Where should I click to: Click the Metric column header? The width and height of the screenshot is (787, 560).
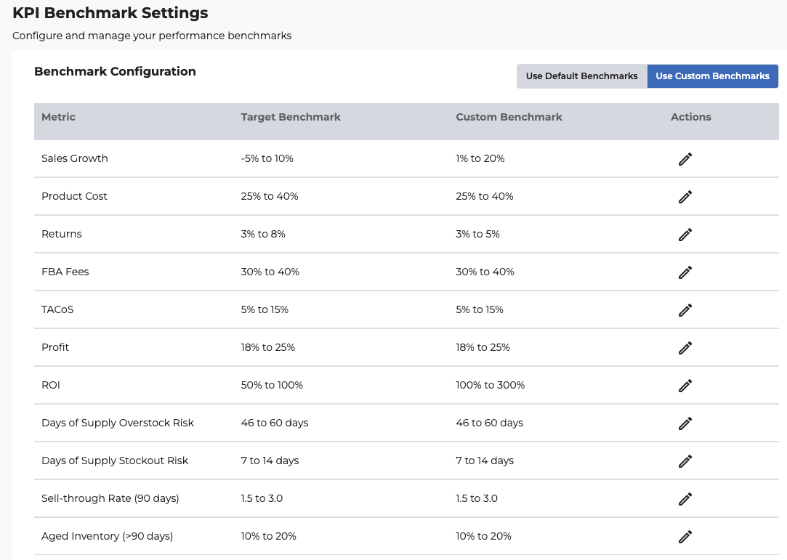click(x=58, y=117)
